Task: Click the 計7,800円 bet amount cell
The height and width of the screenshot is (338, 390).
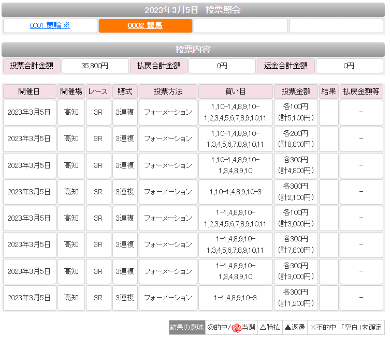Action: [x=296, y=244]
